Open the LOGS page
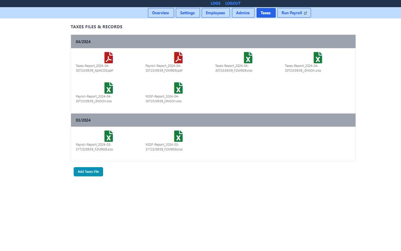 215,3
